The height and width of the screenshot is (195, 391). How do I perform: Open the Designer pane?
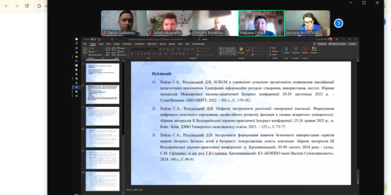coord(314,50)
